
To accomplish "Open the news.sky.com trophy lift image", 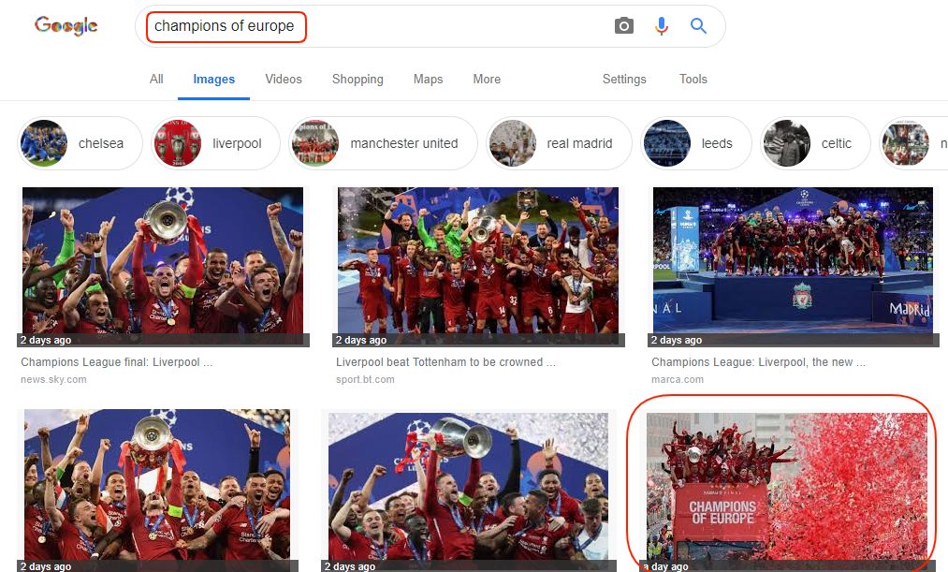I will (x=163, y=267).
